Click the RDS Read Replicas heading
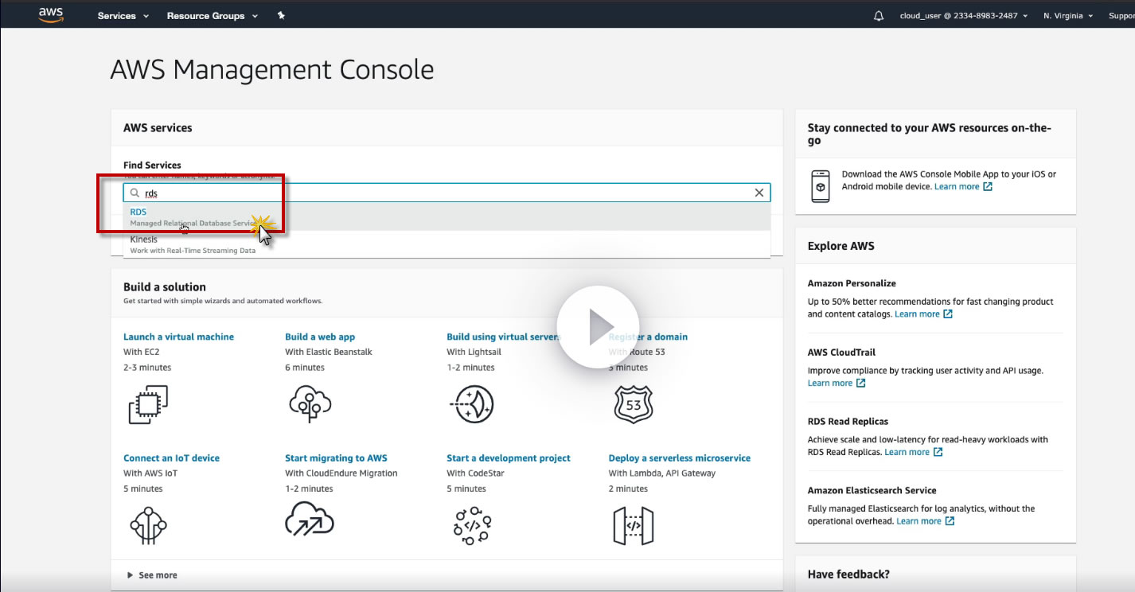Image resolution: width=1135 pixels, height=592 pixels. (x=848, y=422)
